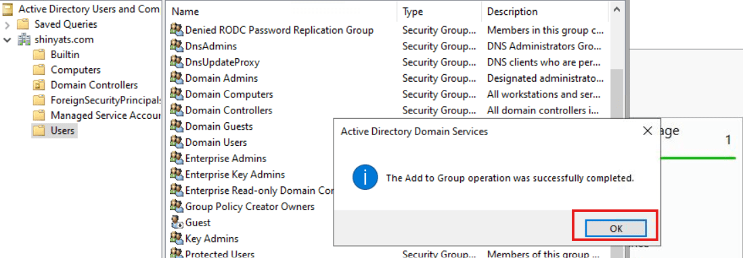Select the Users folder icon in tree

(39, 130)
